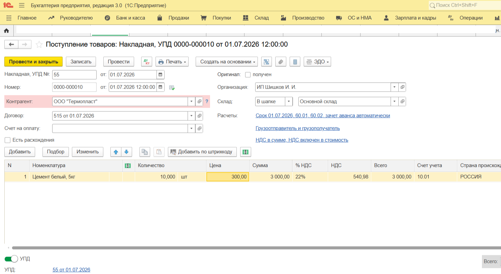Click the Подбор button
Image resolution: width=501 pixels, height=274 pixels.
[x=56, y=152]
